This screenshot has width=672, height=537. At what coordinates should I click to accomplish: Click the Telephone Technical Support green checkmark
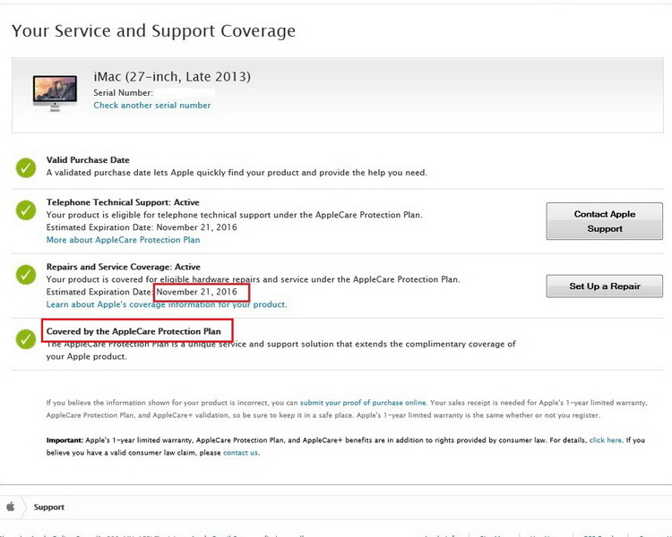25,211
